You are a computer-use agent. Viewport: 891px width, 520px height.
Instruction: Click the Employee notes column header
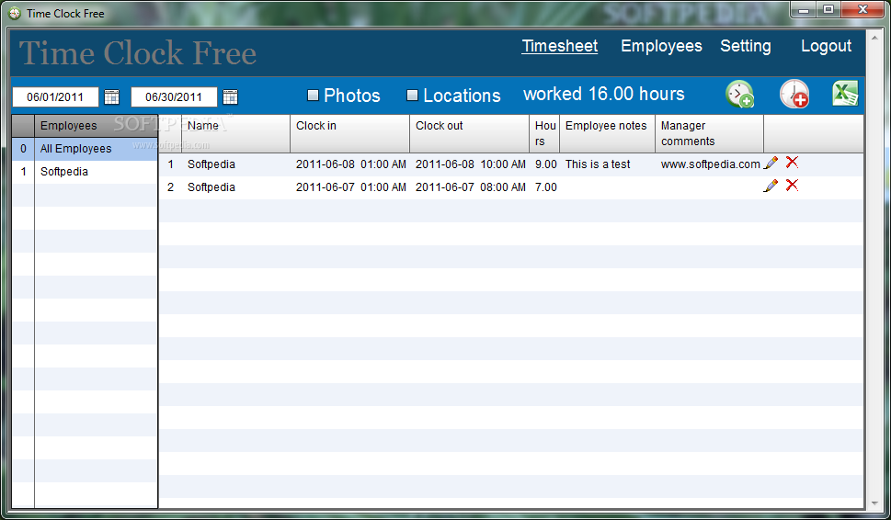(607, 133)
